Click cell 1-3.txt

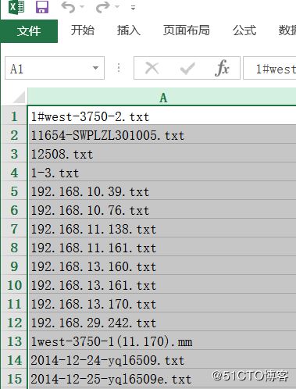162,173
